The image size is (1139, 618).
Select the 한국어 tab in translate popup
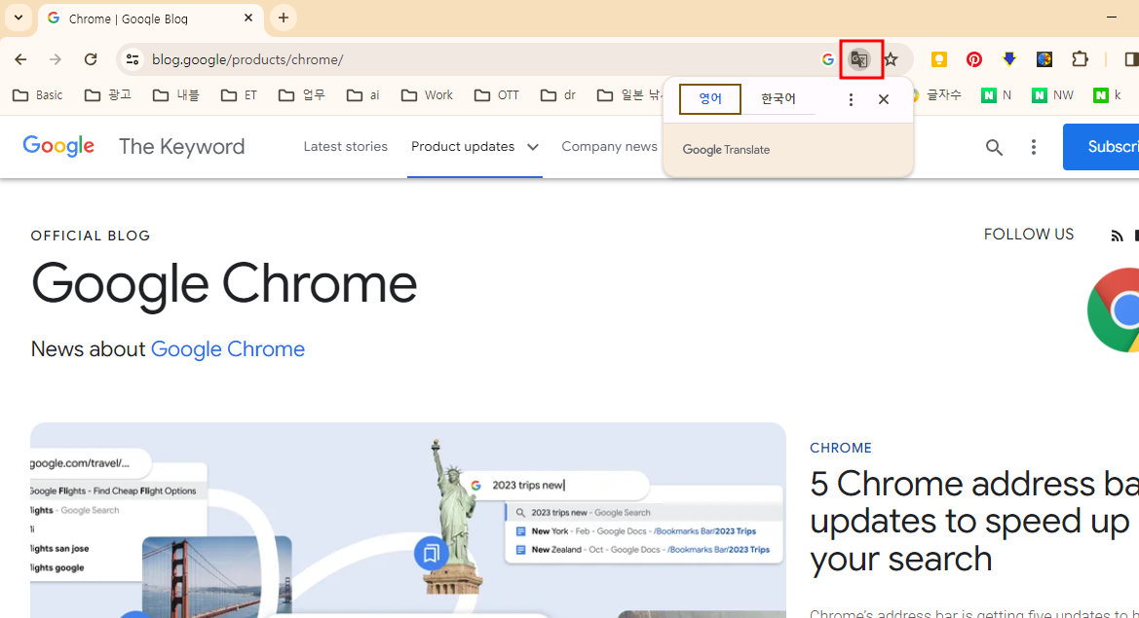pos(778,98)
